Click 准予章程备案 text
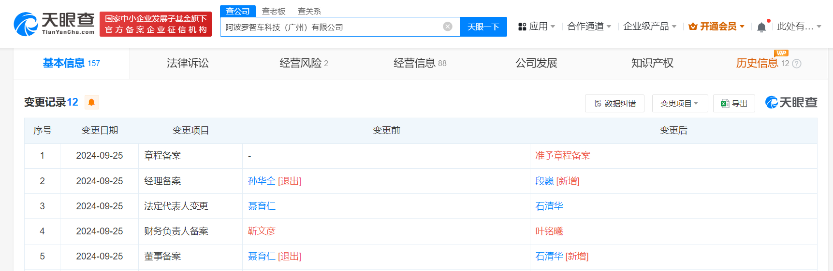The image size is (833, 271). click(563, 155)
